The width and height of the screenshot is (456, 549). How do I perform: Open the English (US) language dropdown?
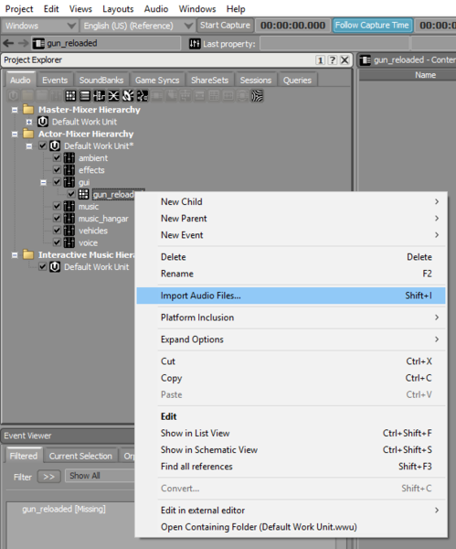[137, 26]
